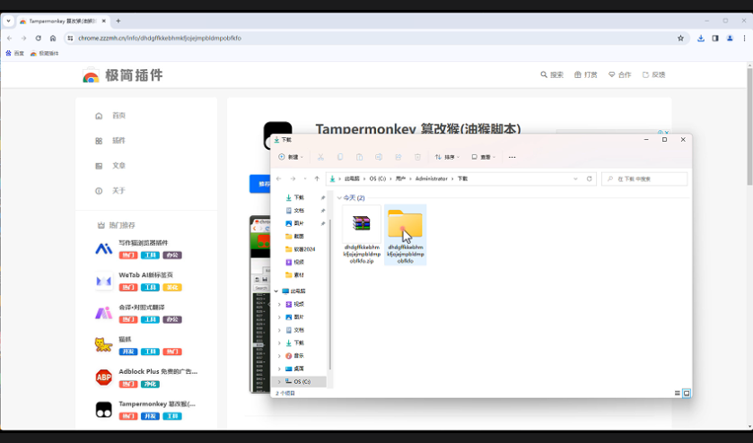This screenshot has width=753, height=443.
Task: Open Chrome side panel icon
Action: 715,38
